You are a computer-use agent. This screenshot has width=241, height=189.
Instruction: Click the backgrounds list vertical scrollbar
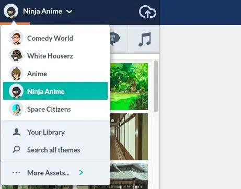click(156, 87)
